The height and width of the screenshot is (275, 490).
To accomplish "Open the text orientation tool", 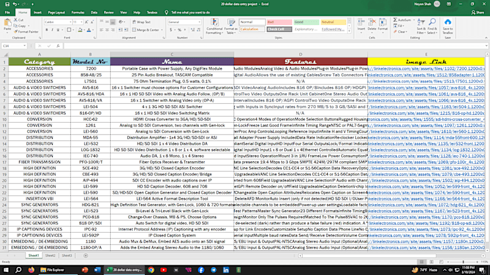I will click(121, 22).
